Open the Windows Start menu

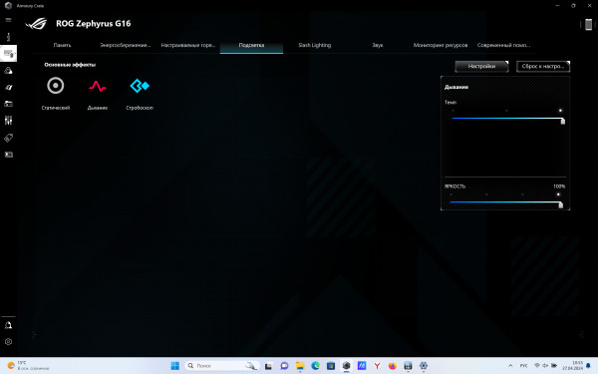click(175, 366)
